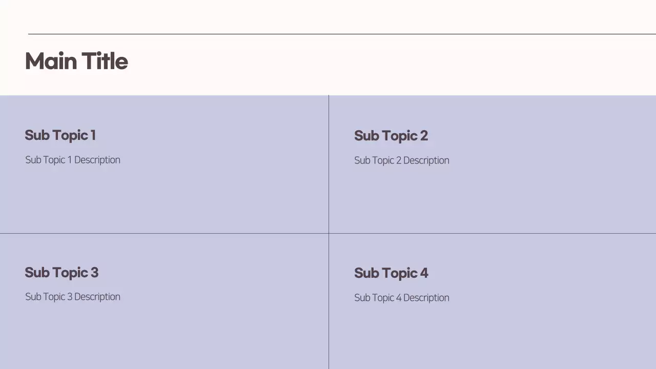This screenshot has height=369, width=656.
Task: Click the word "Title" in the main heading
Action: pyautogui.click(x=105, y=61)
